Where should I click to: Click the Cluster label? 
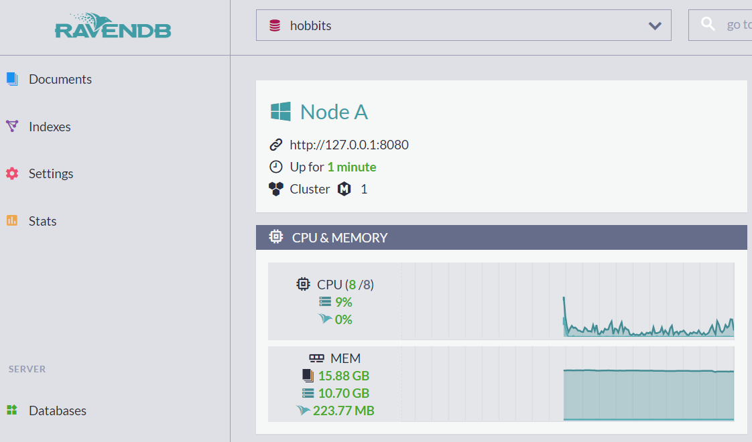310,189
